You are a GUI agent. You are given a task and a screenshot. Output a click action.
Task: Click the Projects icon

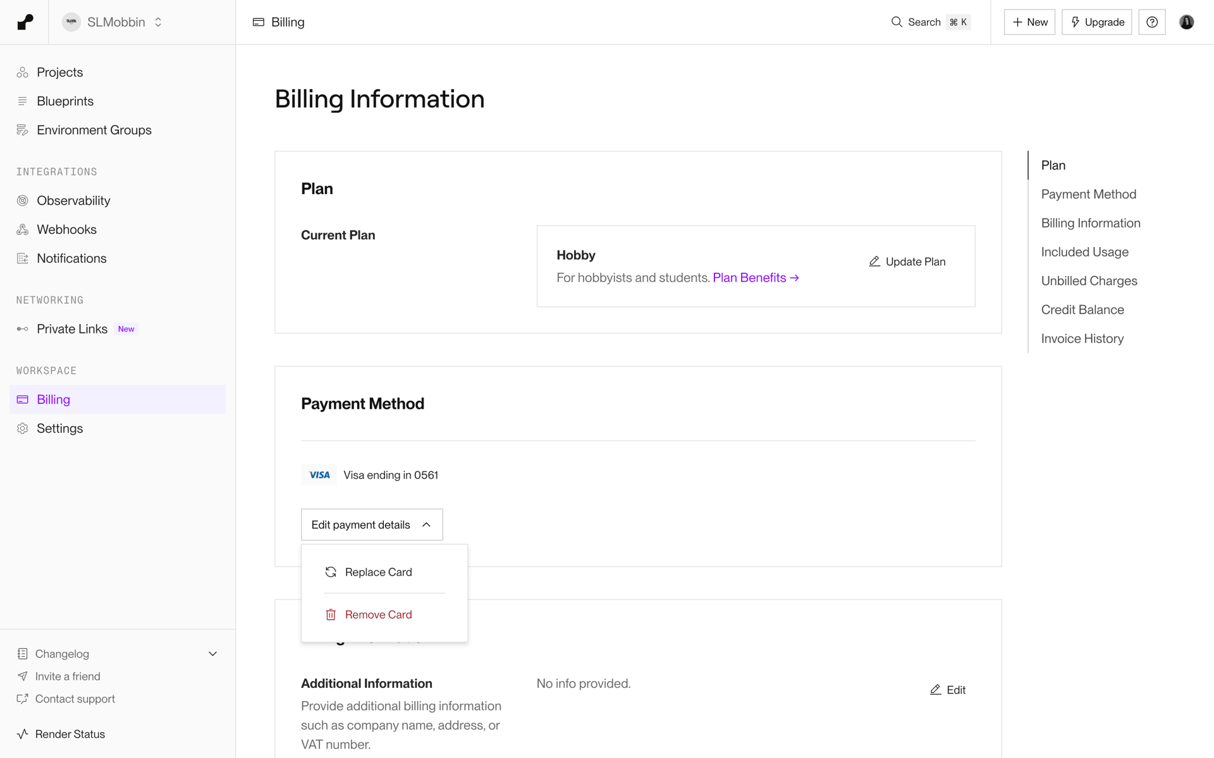coord(23,72)
